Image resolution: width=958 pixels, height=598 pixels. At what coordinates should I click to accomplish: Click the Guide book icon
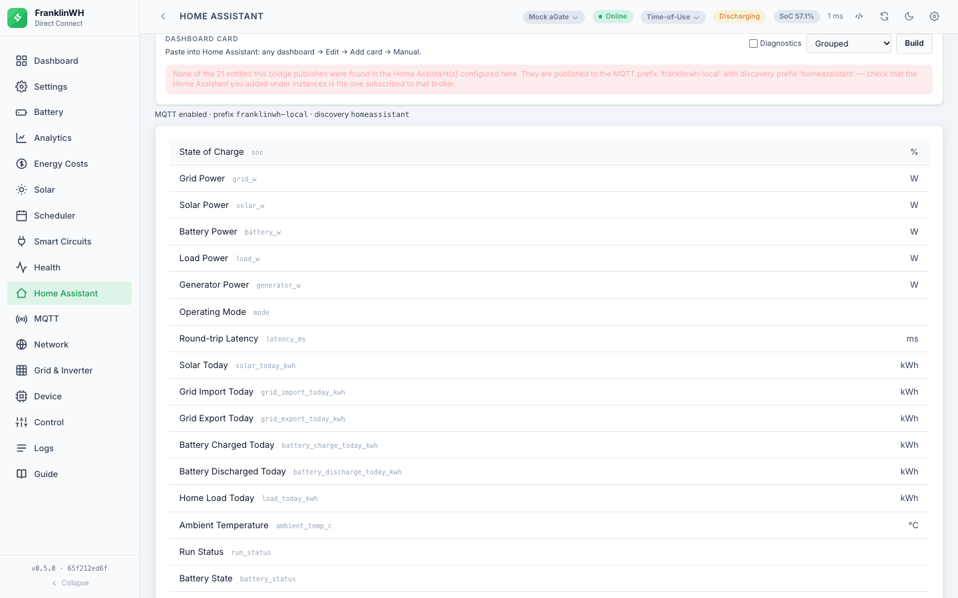pyautogui.click(x=21, y=474)
